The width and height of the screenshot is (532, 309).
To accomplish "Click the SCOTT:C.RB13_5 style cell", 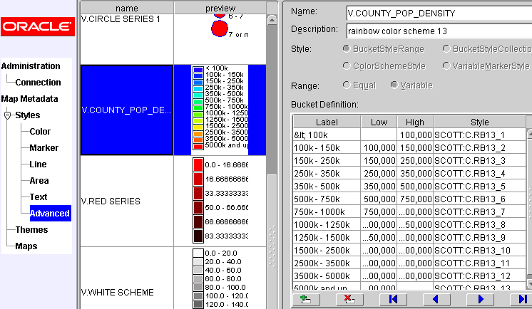I will click(x=480, y=187).
